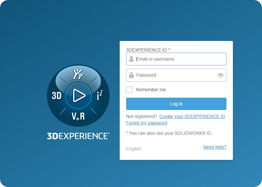262x187 pixels.
Task: Click the 'You can also use your SOLIDWORKS ID' note
Action: [x=169, y=133]
